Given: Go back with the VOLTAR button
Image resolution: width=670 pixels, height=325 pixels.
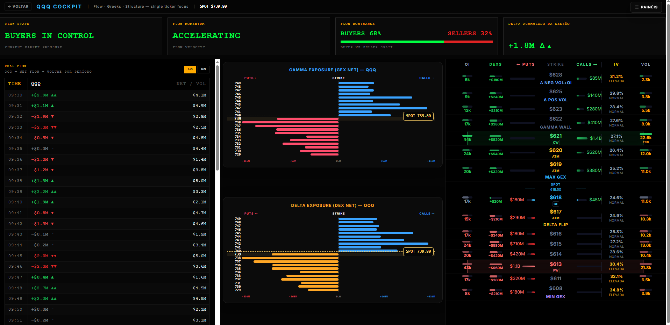Looking at the screenshot, I should (18, 7).
